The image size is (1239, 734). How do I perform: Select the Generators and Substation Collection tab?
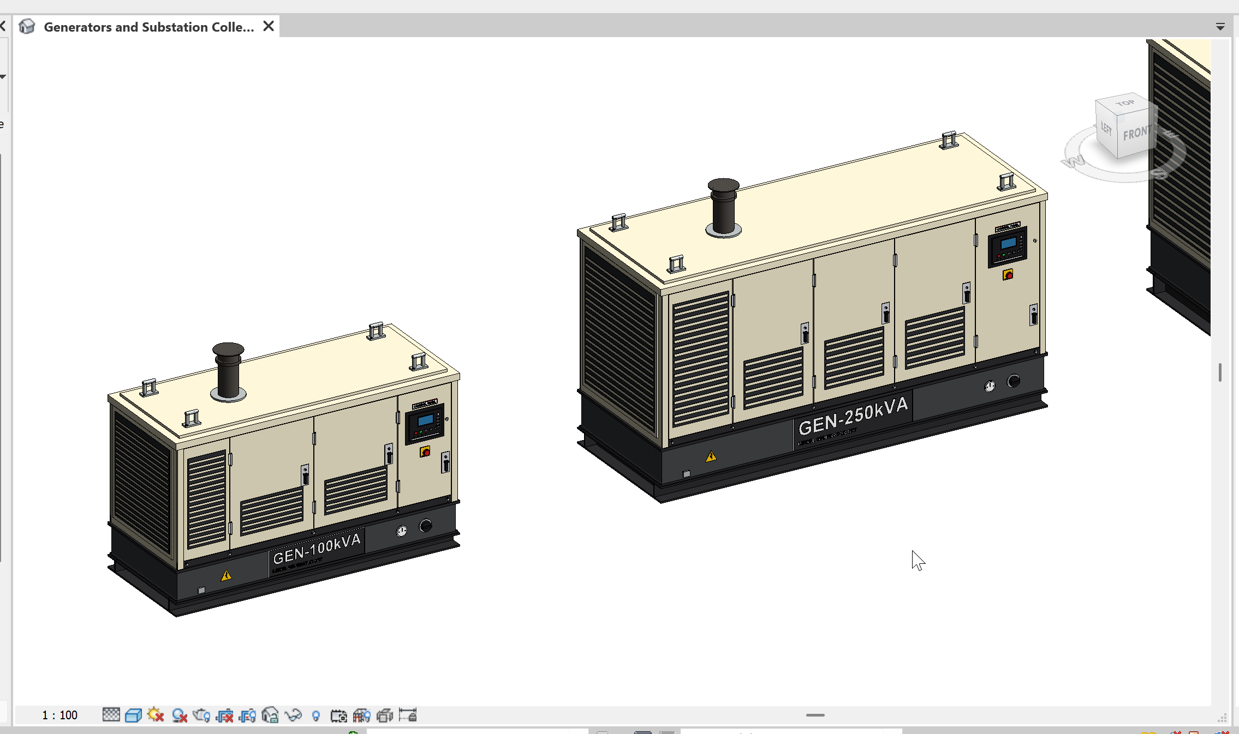point(148,27)
